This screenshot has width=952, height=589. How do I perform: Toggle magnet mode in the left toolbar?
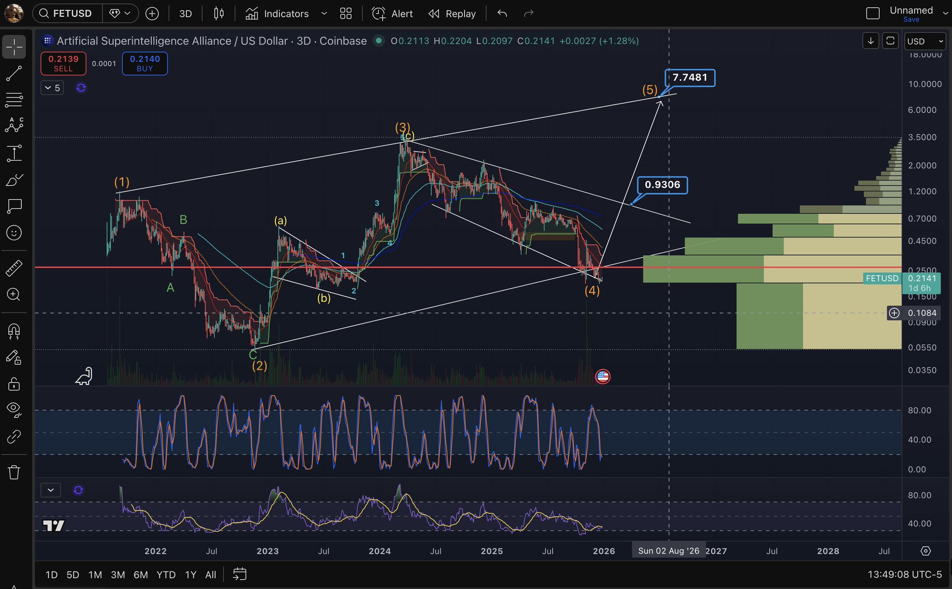(x=14, y=331)
